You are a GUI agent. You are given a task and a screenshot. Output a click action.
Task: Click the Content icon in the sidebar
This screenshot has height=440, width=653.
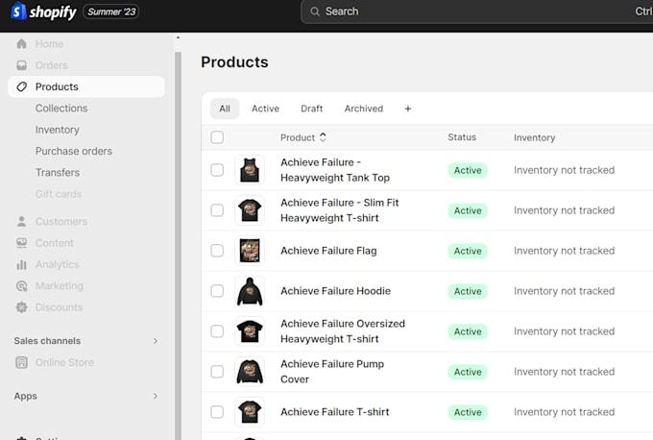click(22, 243)
